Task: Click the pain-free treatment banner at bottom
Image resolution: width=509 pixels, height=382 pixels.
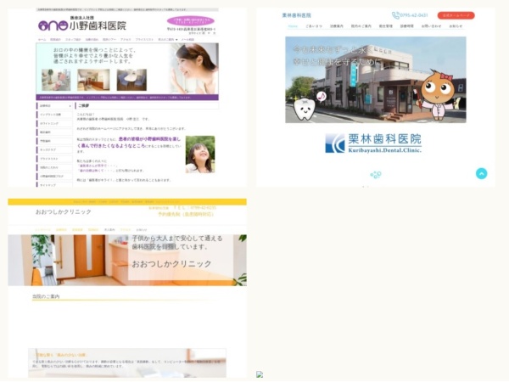Action: pyautogui.click(x=127, y=362)
